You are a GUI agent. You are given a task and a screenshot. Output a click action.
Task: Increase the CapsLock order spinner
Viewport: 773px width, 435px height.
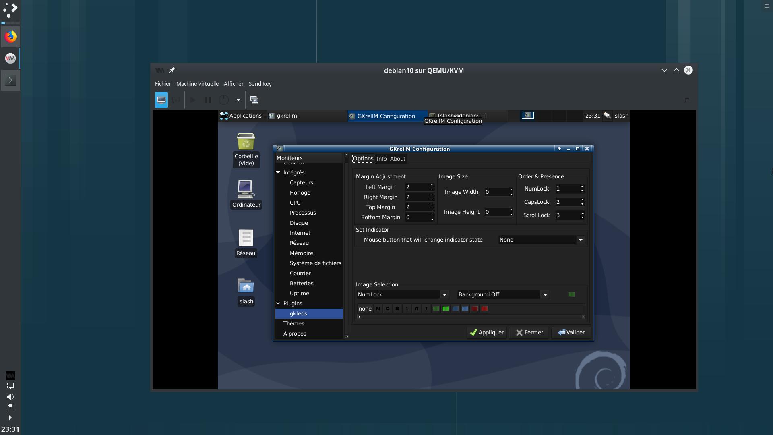582,200
